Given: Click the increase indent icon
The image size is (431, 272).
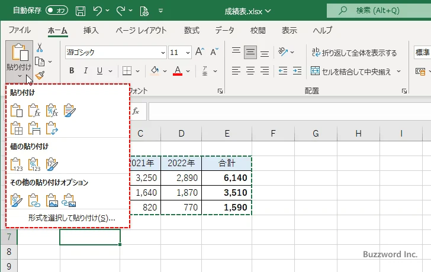Looking at the screenshot, I should (297, 71).
